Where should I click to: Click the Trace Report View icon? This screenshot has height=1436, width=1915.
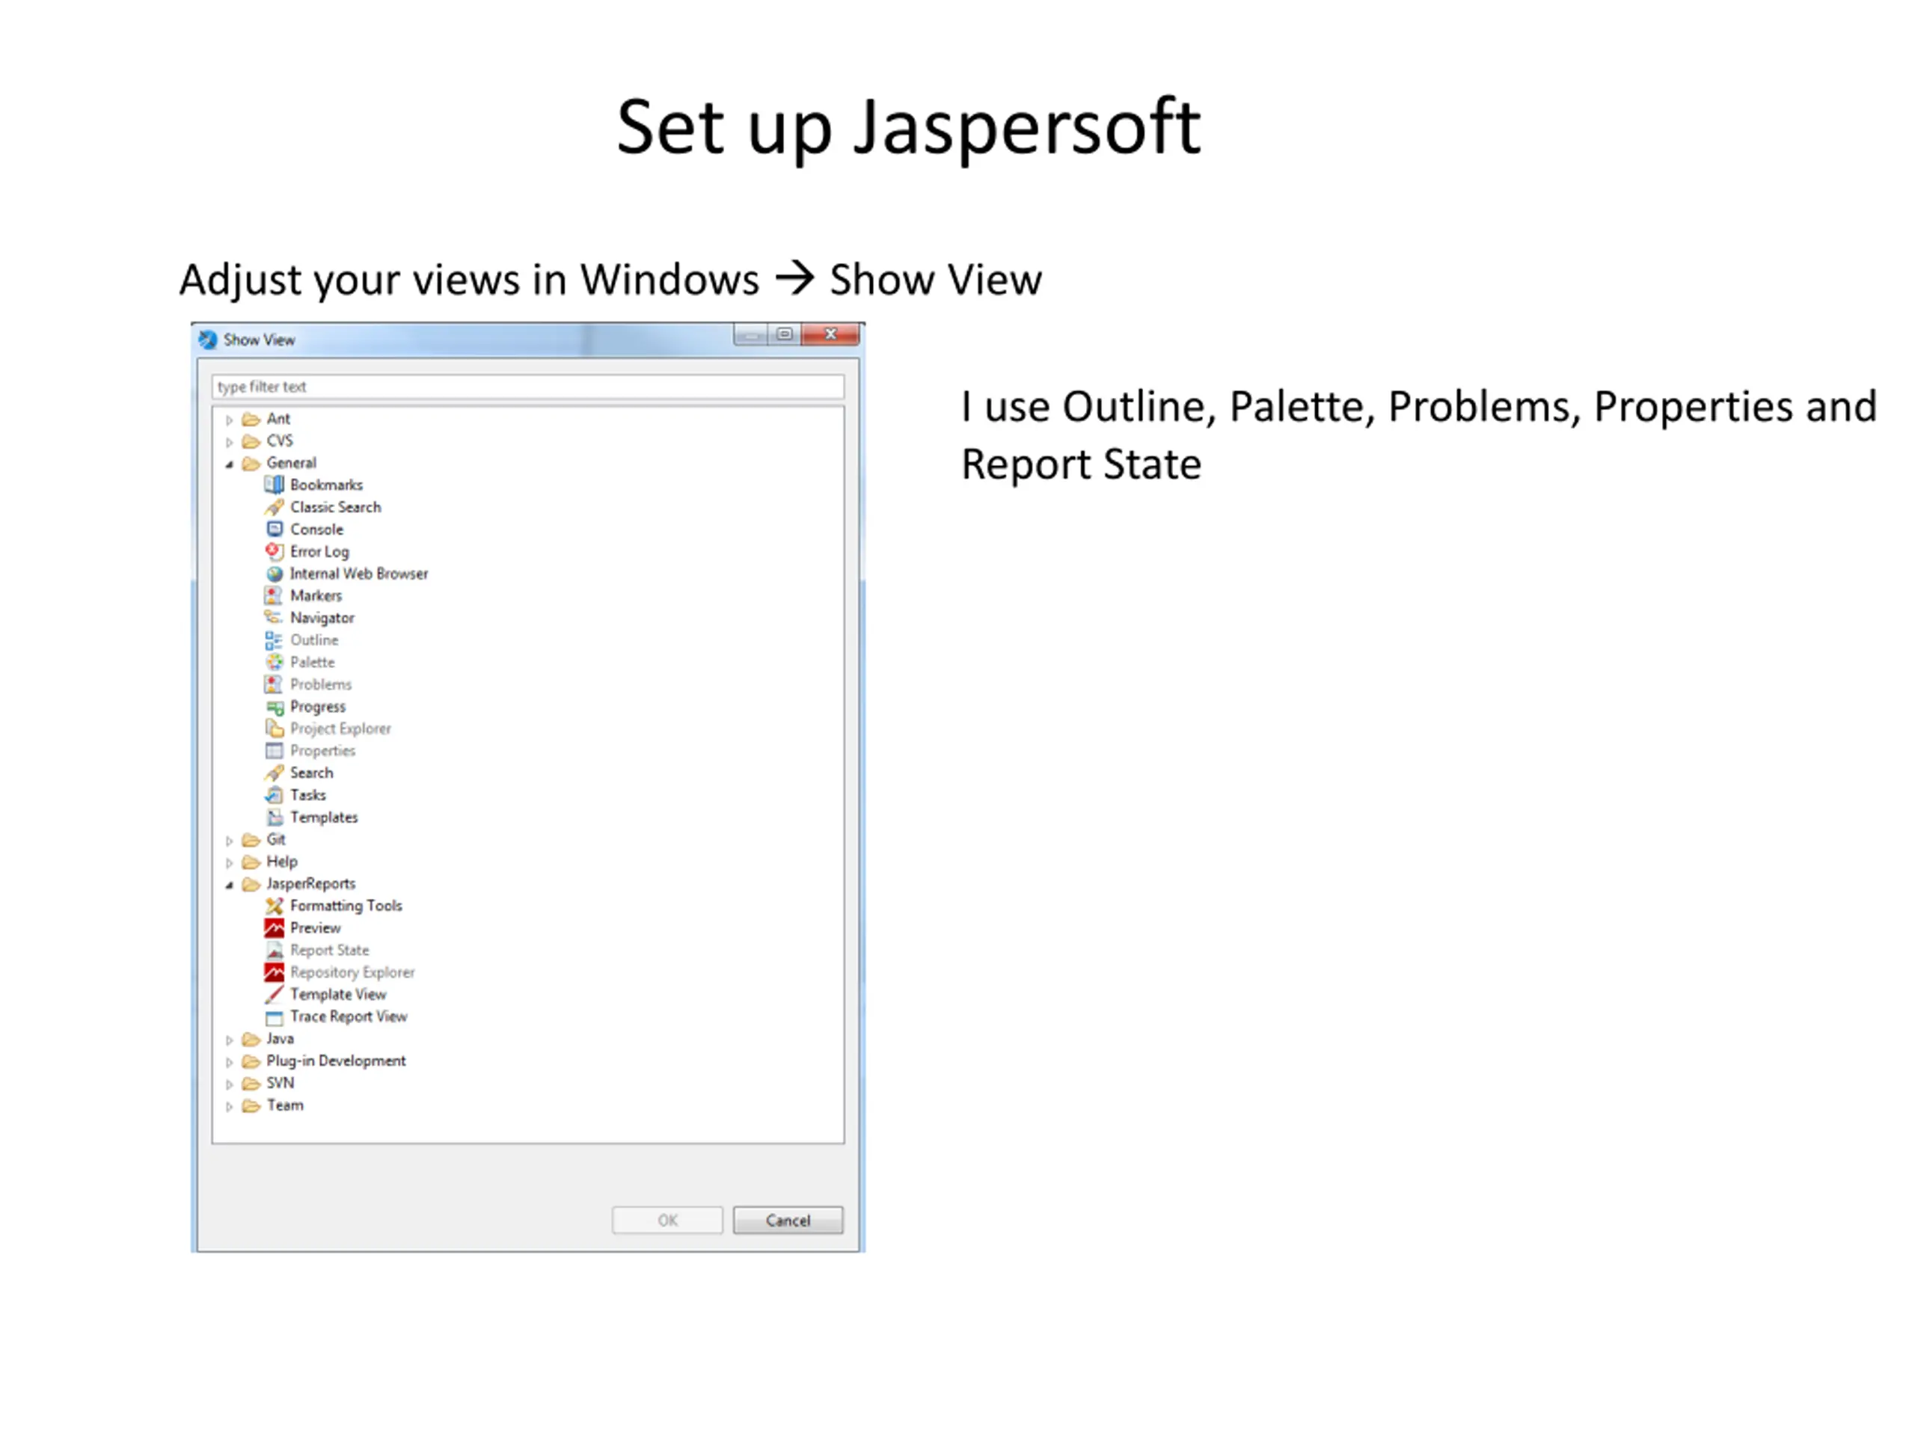[x=275, y=1017]
